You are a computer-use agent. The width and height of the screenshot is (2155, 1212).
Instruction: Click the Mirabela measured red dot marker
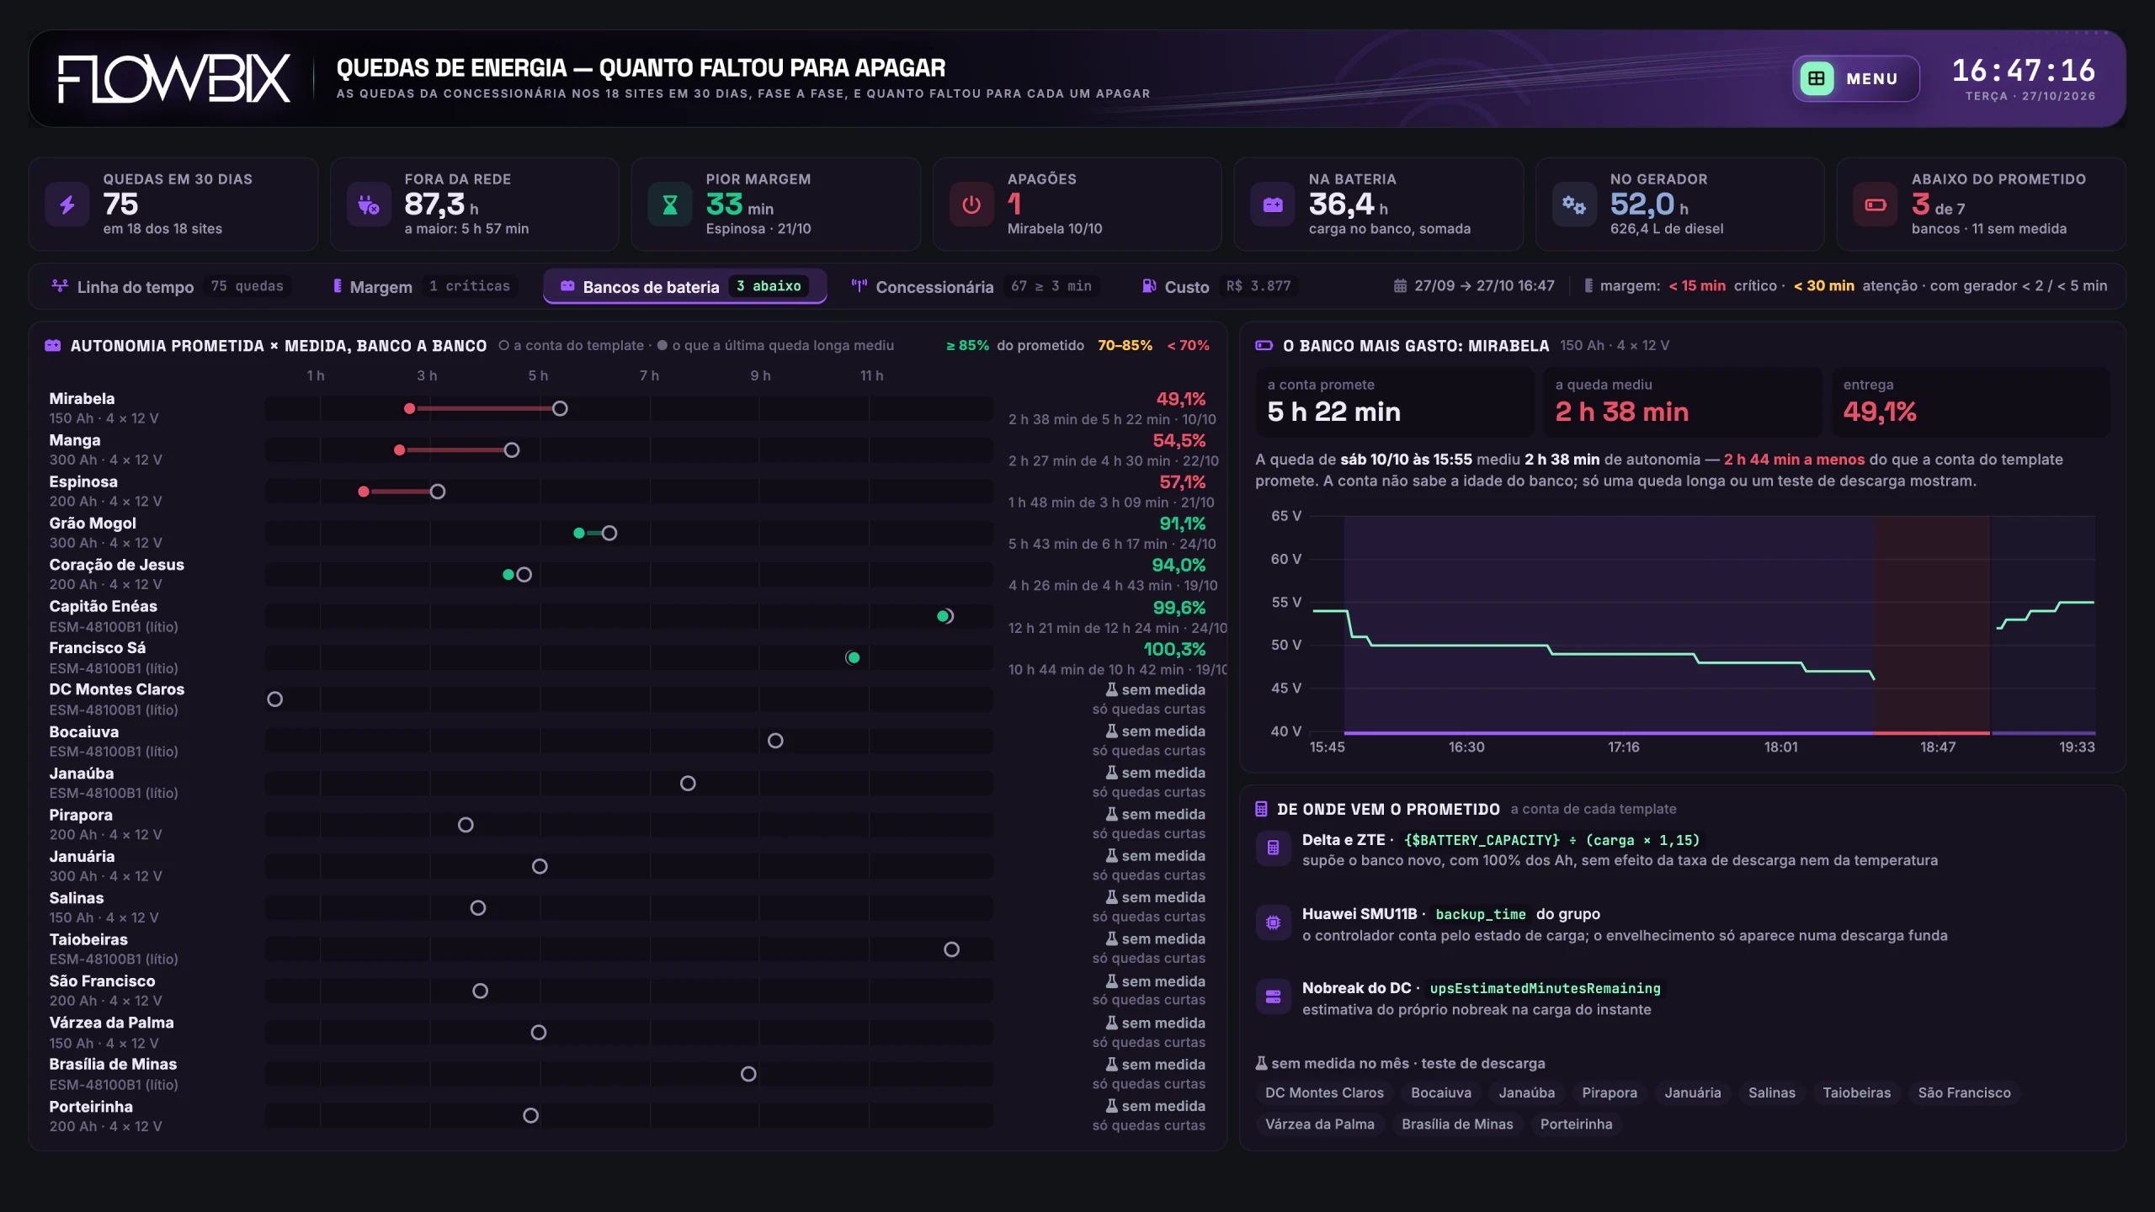click(x=409, y=408)
